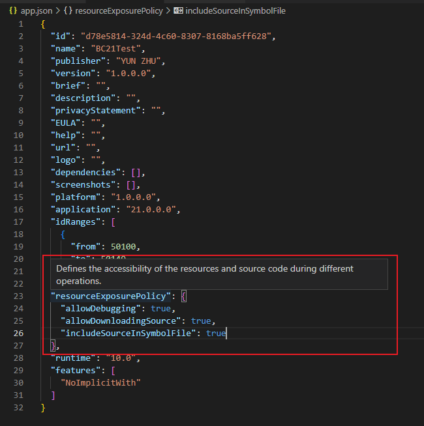Click the "screenshots" key on line 14
Viewport: 424px width, 426px height.
point(83,185)
